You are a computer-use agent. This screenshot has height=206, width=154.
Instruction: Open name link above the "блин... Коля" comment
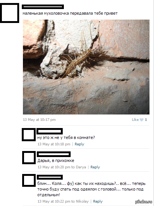[50, 177]
